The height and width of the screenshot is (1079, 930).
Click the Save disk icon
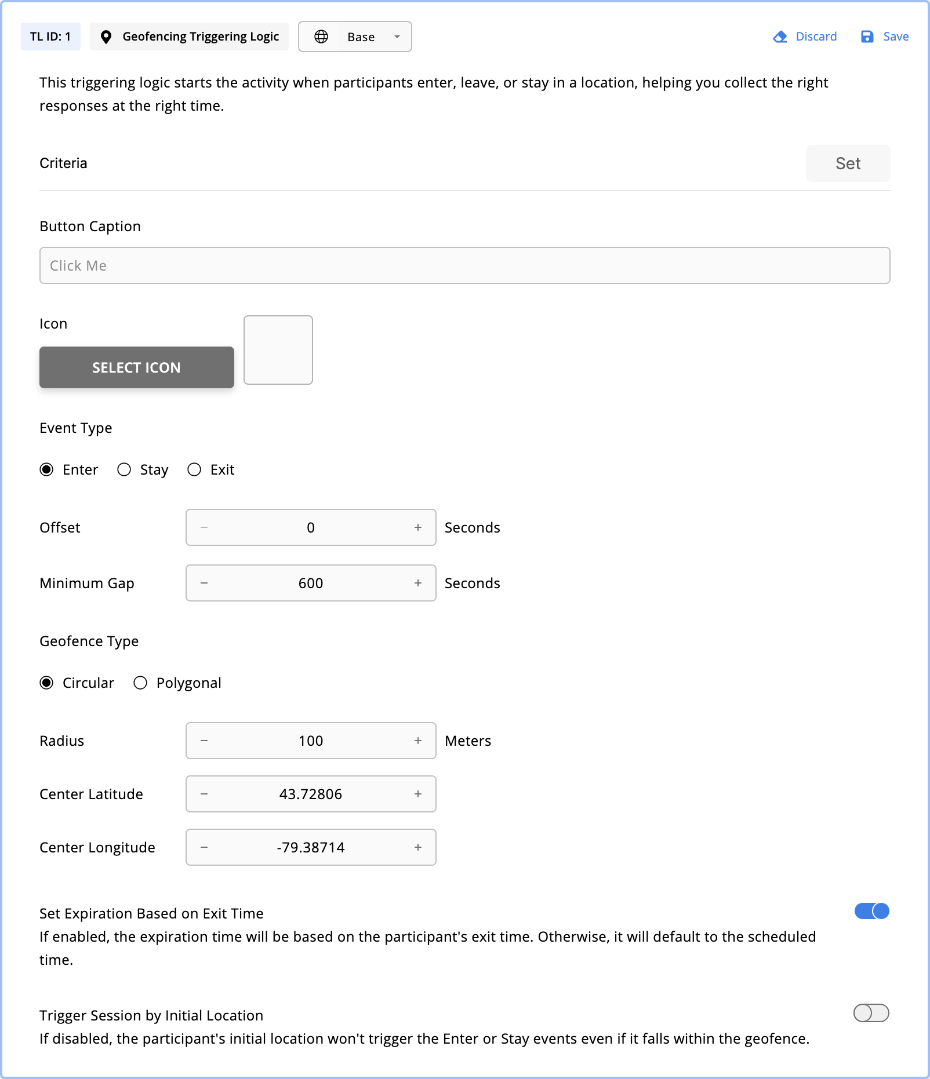(x=867, y=36)
